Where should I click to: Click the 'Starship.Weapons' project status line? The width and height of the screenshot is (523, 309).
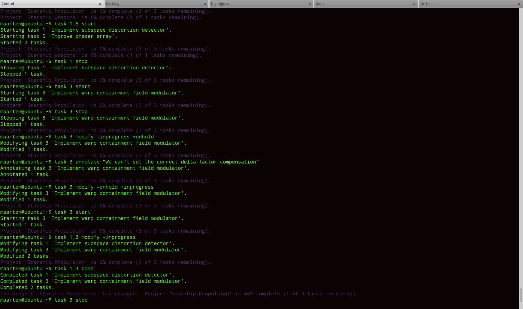point(101,17)
